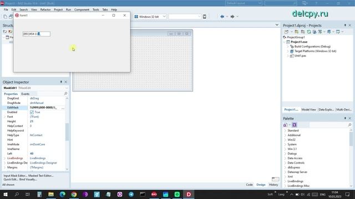Viewport: 355px width, 199px height.
Task: Click the EditMask ellipsis button
Action: pos(63,108)
